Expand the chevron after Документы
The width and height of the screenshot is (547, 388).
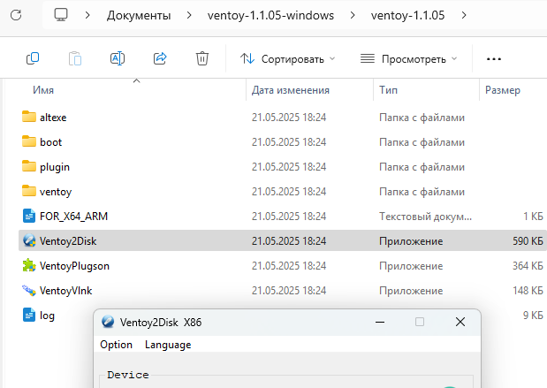pyautogui.click(x=189, y=15)
